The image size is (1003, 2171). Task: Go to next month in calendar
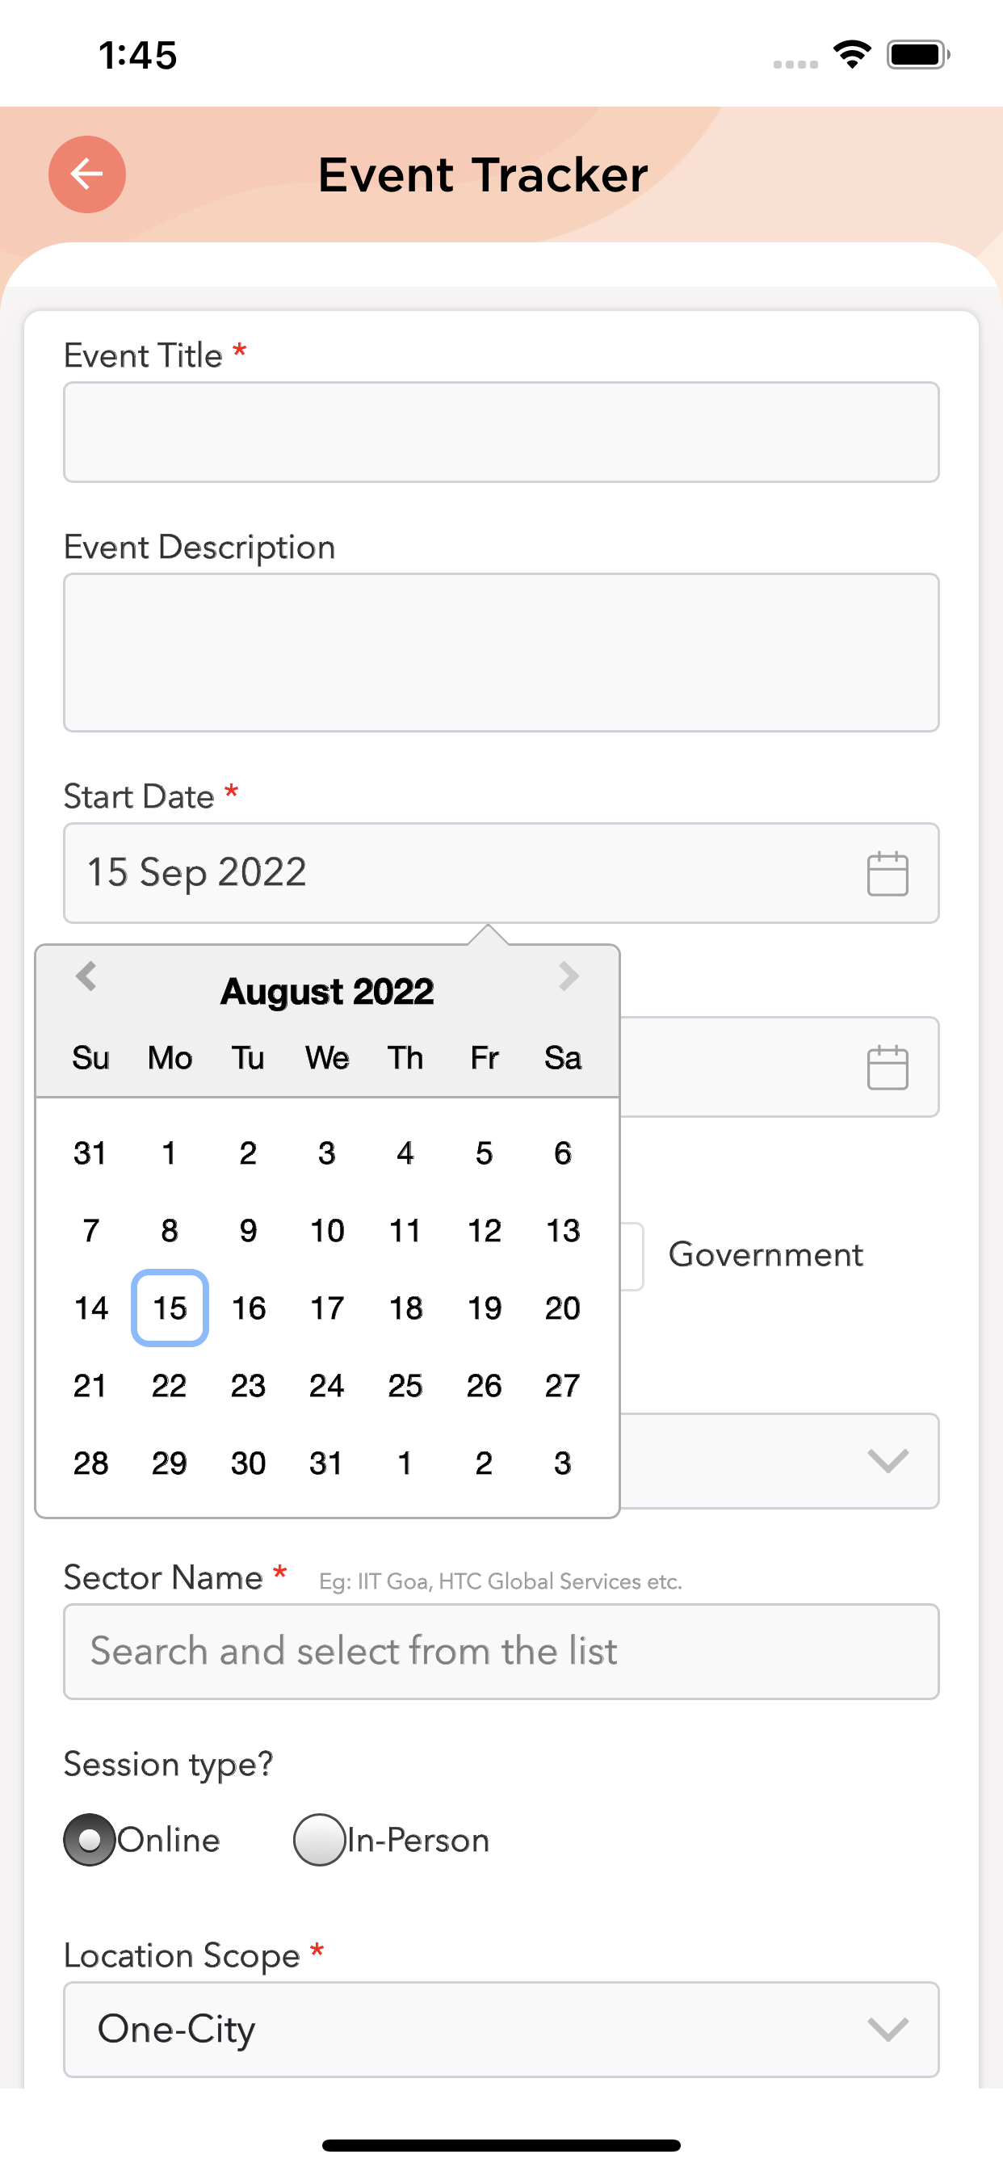point(568,976)
